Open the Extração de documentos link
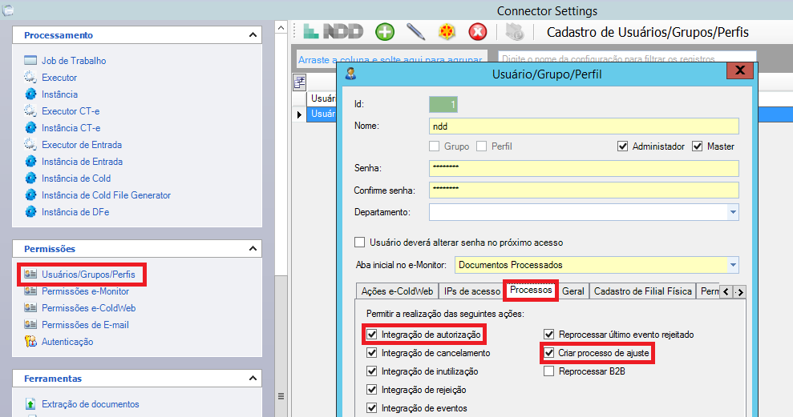Image resolution: width=793 pixels, height=417 pixels. click(x=91, y=404)
